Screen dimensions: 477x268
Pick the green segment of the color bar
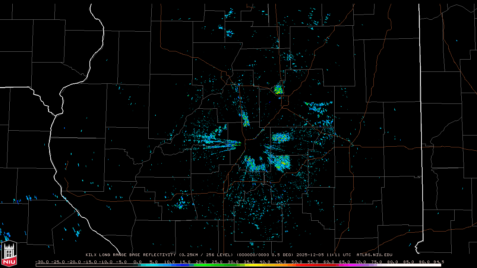click(216, 265)
